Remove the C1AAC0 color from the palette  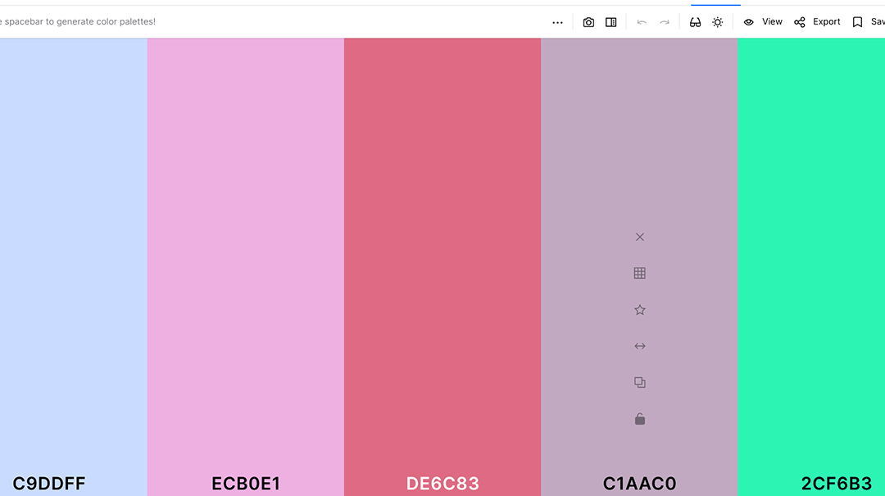pos(640,237)
